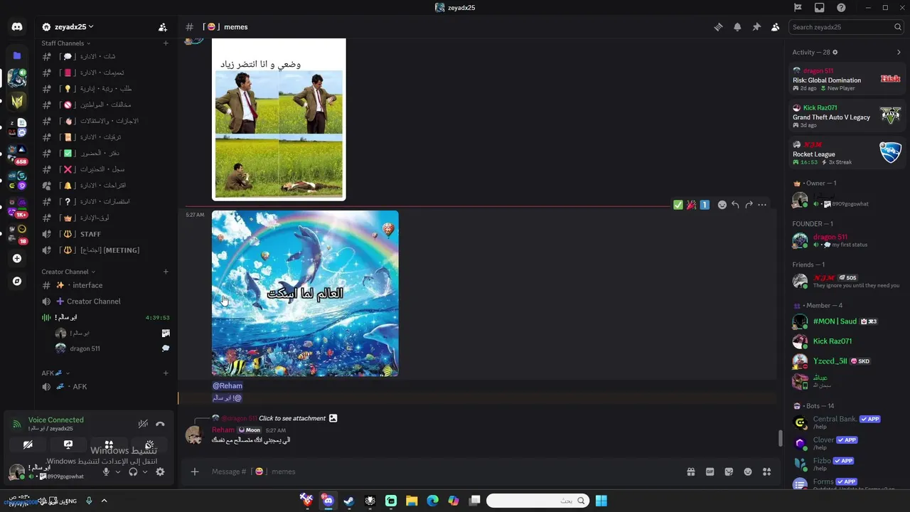Viewport: 910px width, 512px height.
Task: Add a Server plus icon
Action: click(x=17, y=259)
